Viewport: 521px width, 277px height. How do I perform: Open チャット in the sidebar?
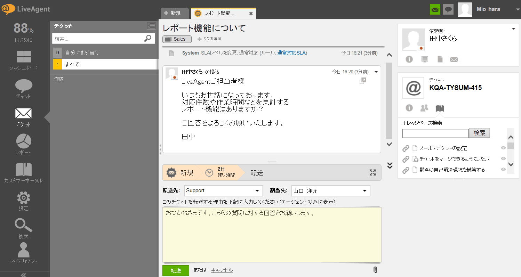pos(24,89)
